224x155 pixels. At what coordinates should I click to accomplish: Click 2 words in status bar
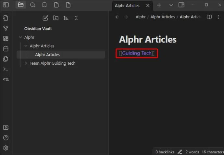[192, 152]
